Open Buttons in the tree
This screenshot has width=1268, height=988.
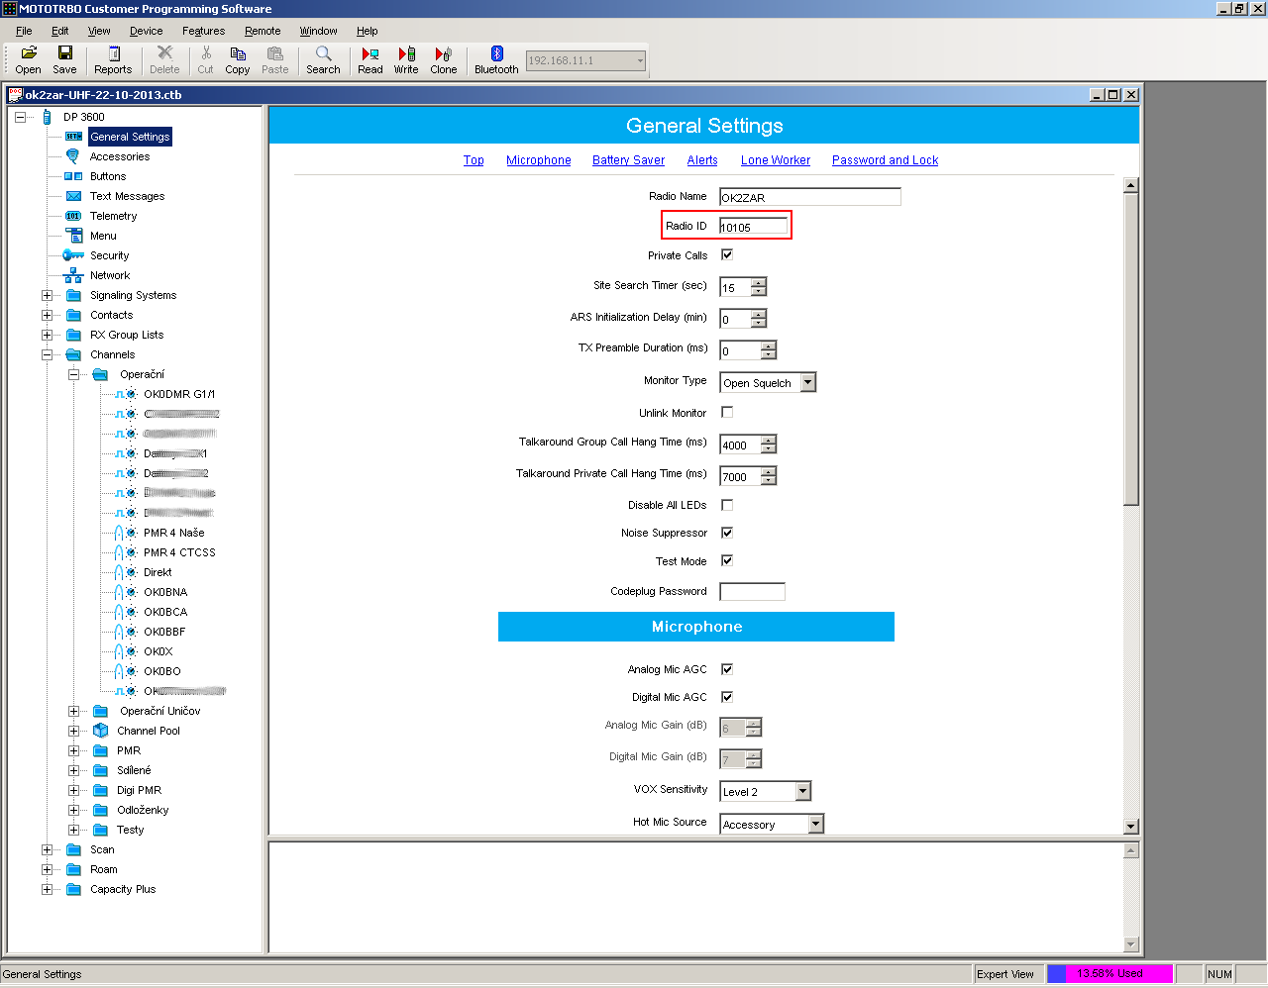(x=108, y=176)
